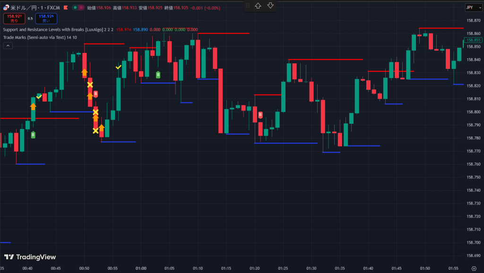Click the down arrow drawing tool
The image size is (484, 273).
coord(270,6)
